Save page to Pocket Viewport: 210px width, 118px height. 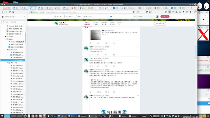point(147,12)
